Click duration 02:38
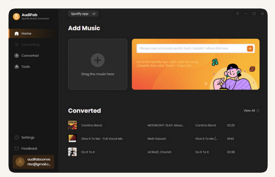This screenshot has height=177, width=275. click(231, 152)
